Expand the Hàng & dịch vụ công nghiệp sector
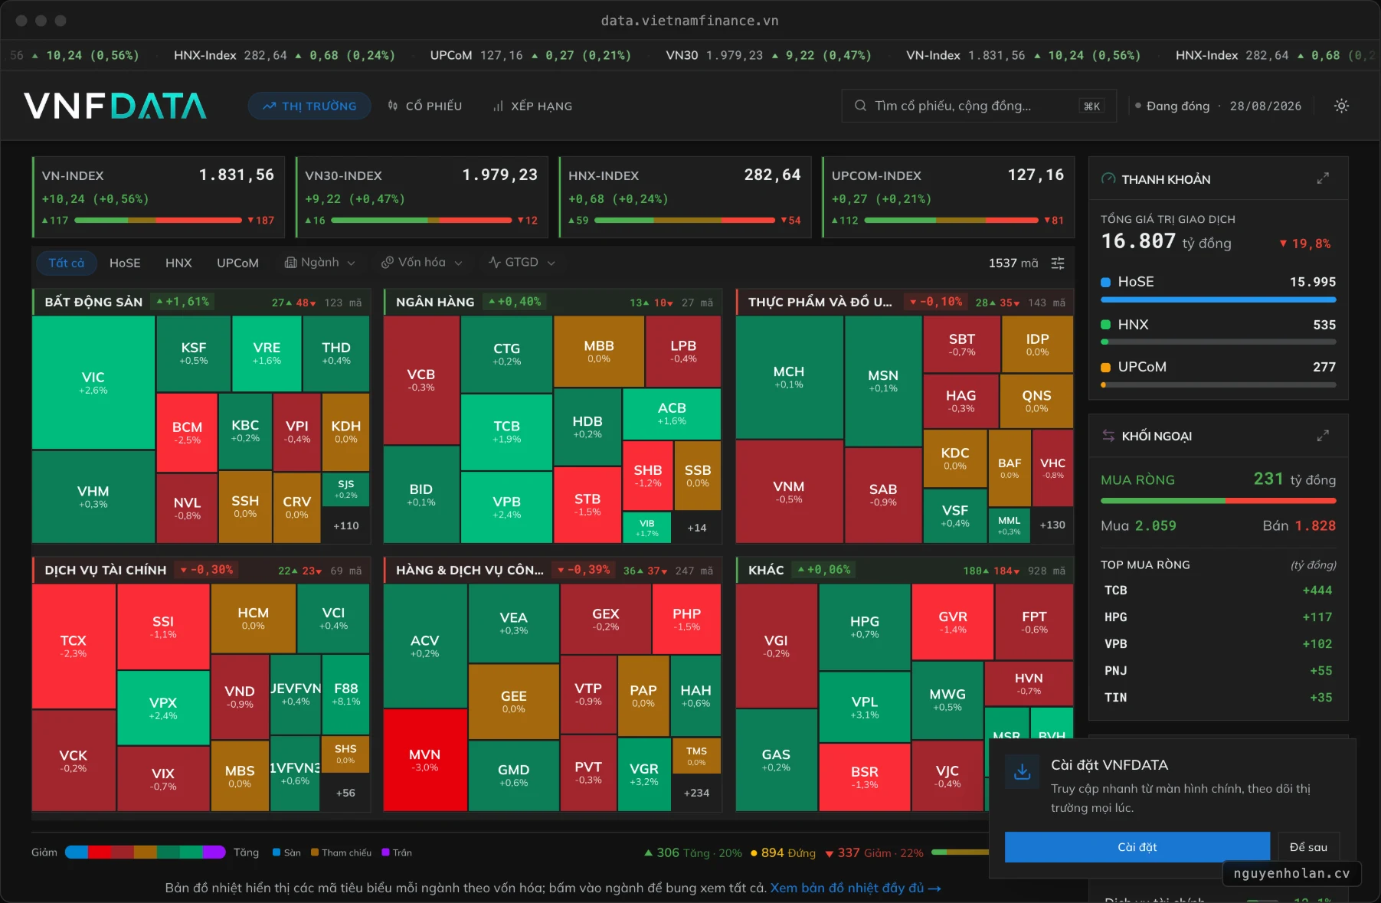The height and width of the screenshot is (903, 1381). (553, 570)
